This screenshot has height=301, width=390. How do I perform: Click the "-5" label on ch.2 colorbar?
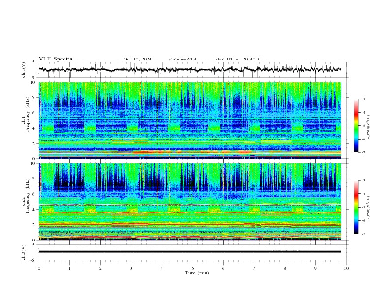pyautogui.click(x=363, y=207)
